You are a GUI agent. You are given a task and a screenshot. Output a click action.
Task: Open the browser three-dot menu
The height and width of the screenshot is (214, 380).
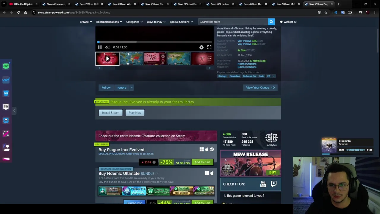point(375,12)
